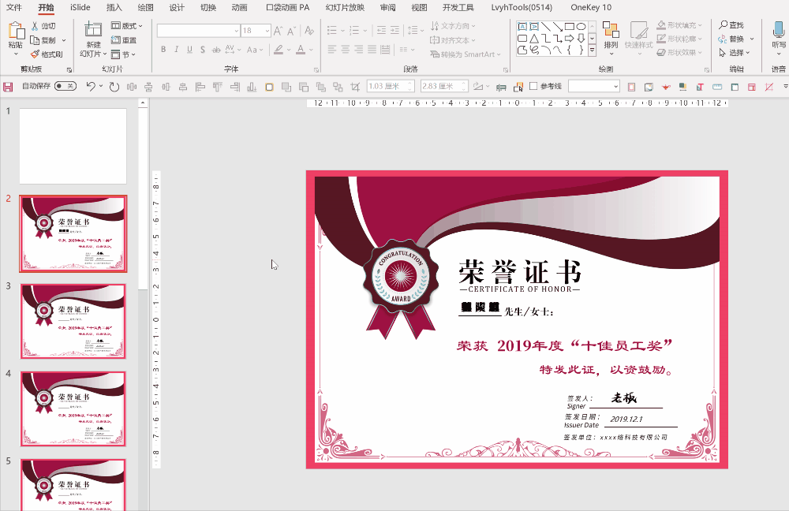The image size is (789, 511).
Task: Click the Undo arrow icon
Action: click(91, 87)
